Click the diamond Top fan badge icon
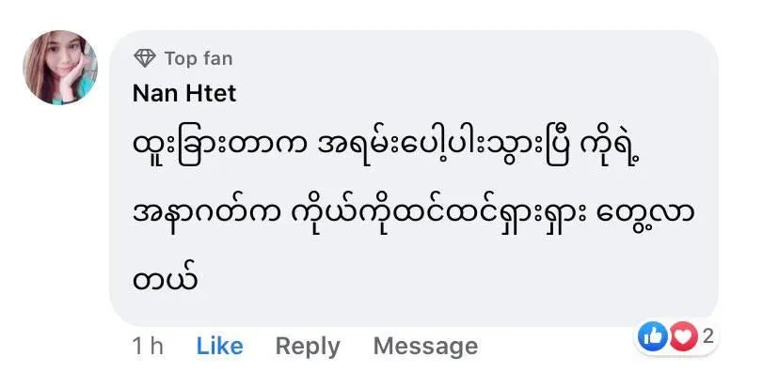This screenshot has height=372, width=779. click(145, 58)
